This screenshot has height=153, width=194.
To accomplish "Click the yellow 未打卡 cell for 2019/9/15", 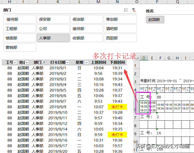I will point(117,135).
